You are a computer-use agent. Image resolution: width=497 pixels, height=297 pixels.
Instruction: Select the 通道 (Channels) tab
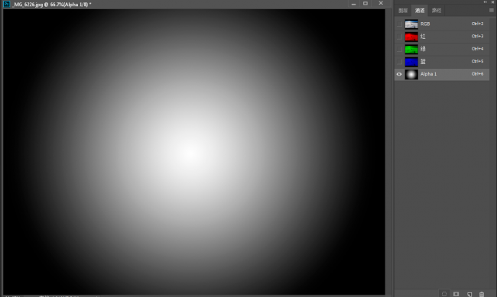[x=420, y=11]
